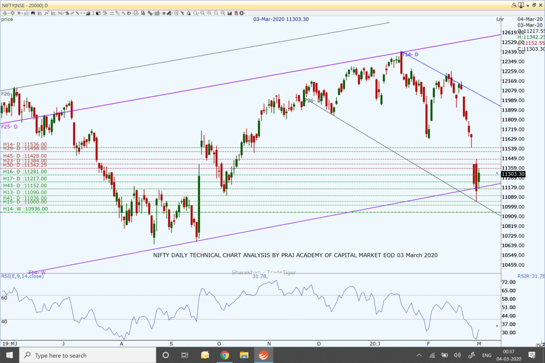Open the Cortana circle icon on taskbar

(x=166, y=355)
